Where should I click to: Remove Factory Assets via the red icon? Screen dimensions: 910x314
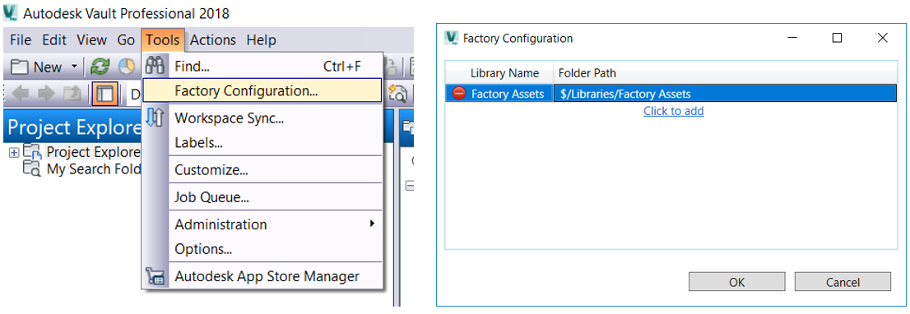[458, 93]
